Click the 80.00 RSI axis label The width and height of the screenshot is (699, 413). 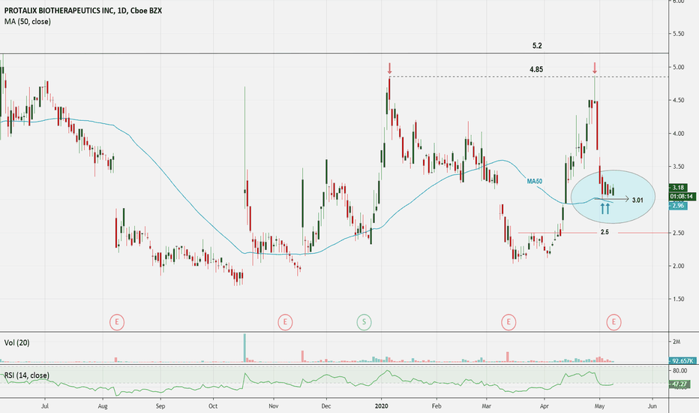[679, 371]
